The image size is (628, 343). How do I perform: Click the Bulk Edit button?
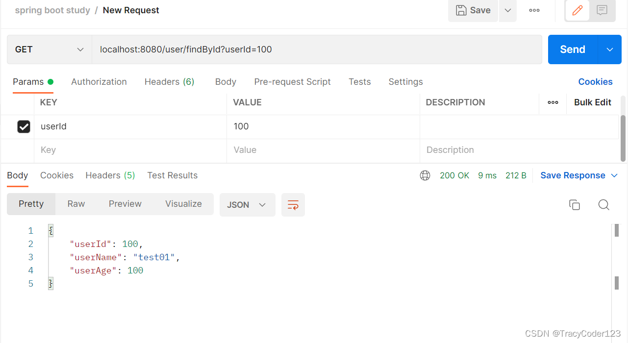pyautogui.click(x=592, y=102)
